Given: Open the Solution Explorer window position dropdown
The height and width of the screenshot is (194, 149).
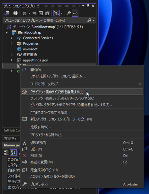Looking at the screenshot, I should [x=83, y=6].
